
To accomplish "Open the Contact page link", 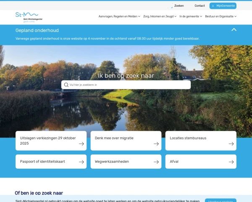I will pyautogui.click(x=199, y=6).
